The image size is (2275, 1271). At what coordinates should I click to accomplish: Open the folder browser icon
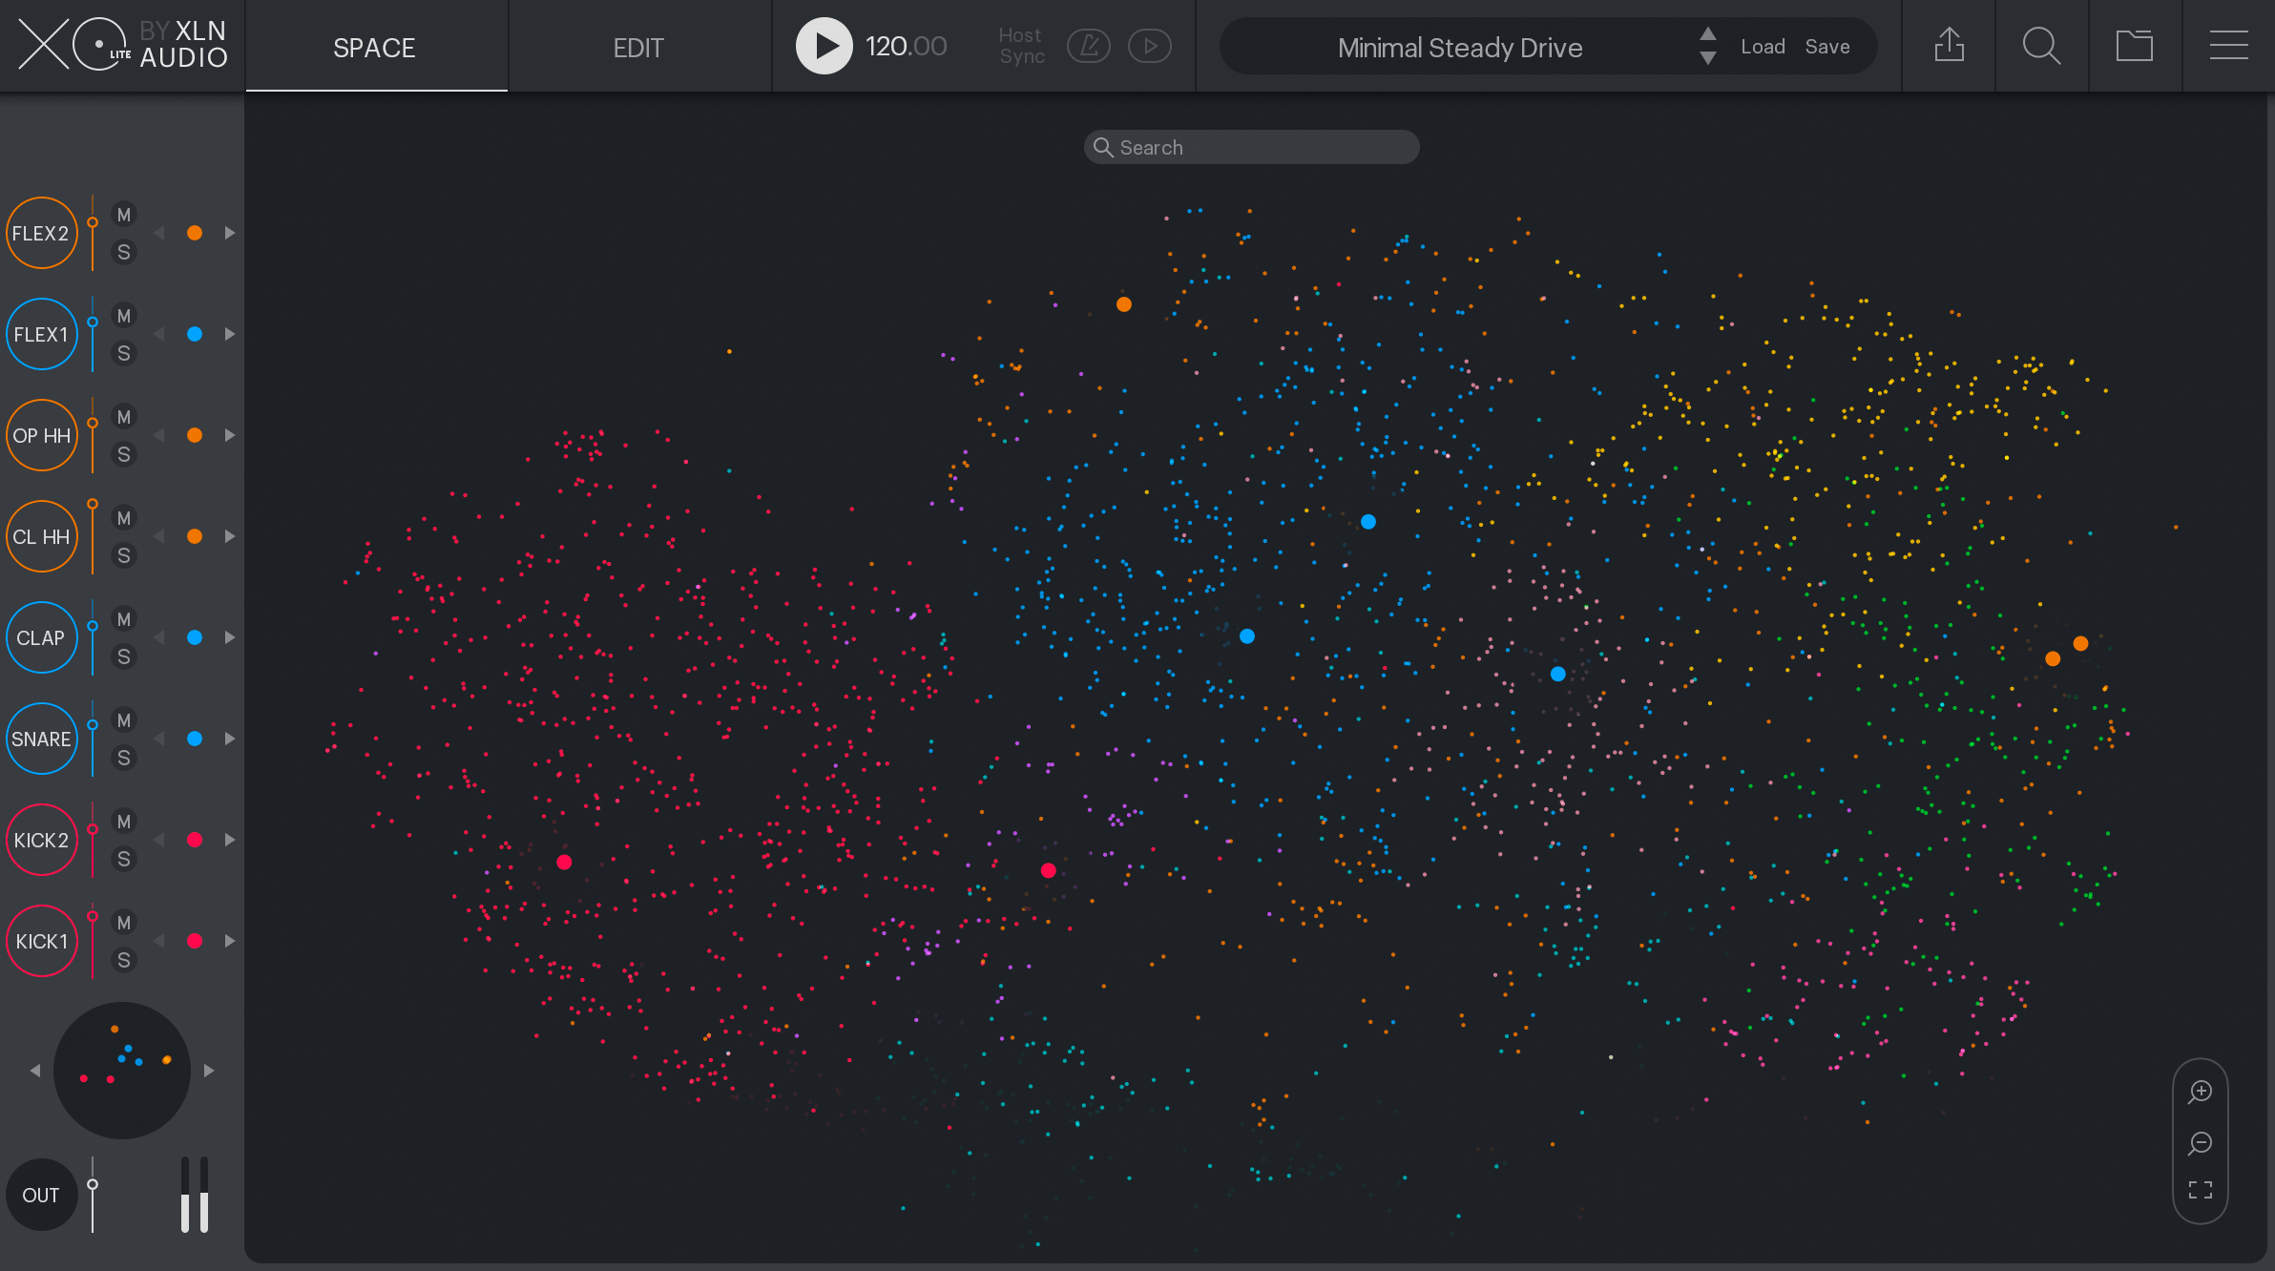pos(2134,45)
